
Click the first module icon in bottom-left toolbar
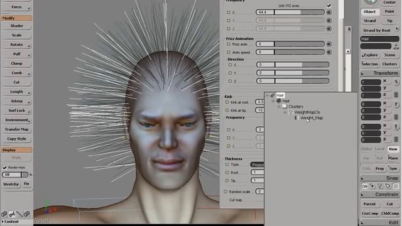pyautogui.click(x=4, y=213)
